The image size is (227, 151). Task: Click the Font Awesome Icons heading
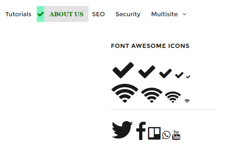(x=150, y=46)
